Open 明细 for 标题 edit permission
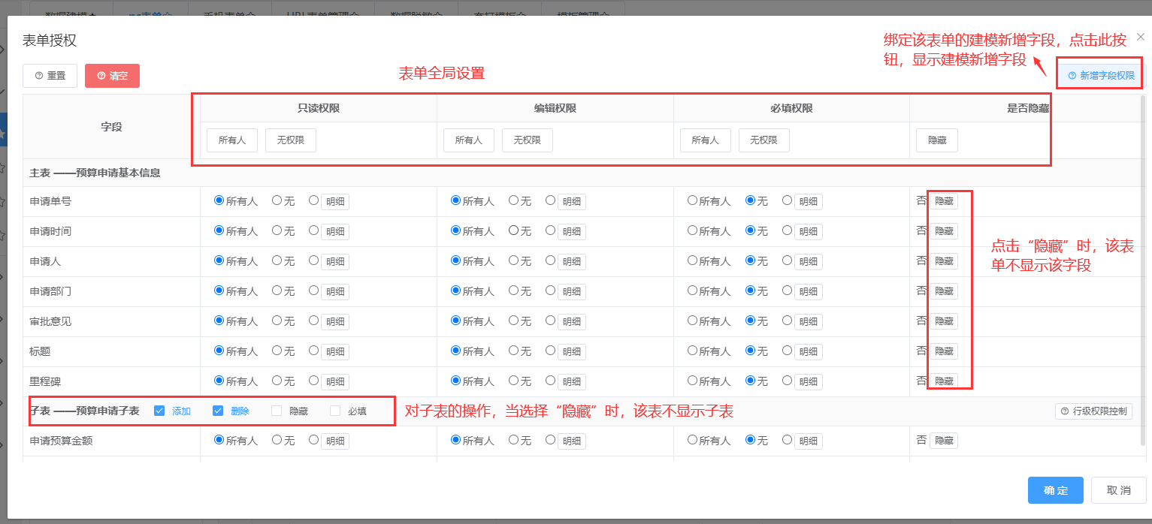 [x=571, y=351]
